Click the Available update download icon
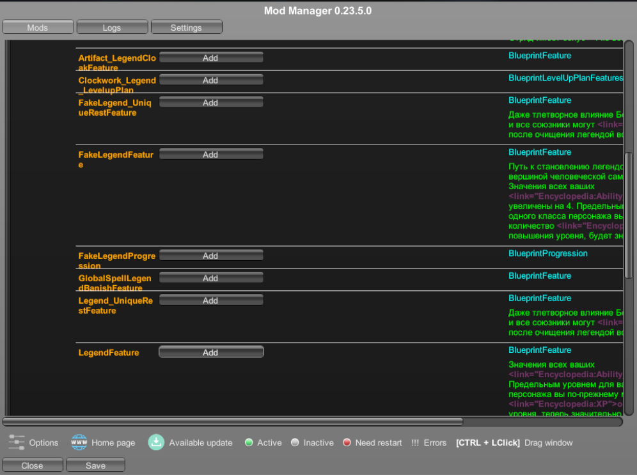This screenshot has width=637, height=475. click(156, 442)
